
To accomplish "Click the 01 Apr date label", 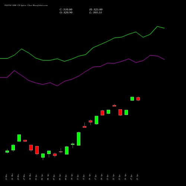I will [36, 177].
